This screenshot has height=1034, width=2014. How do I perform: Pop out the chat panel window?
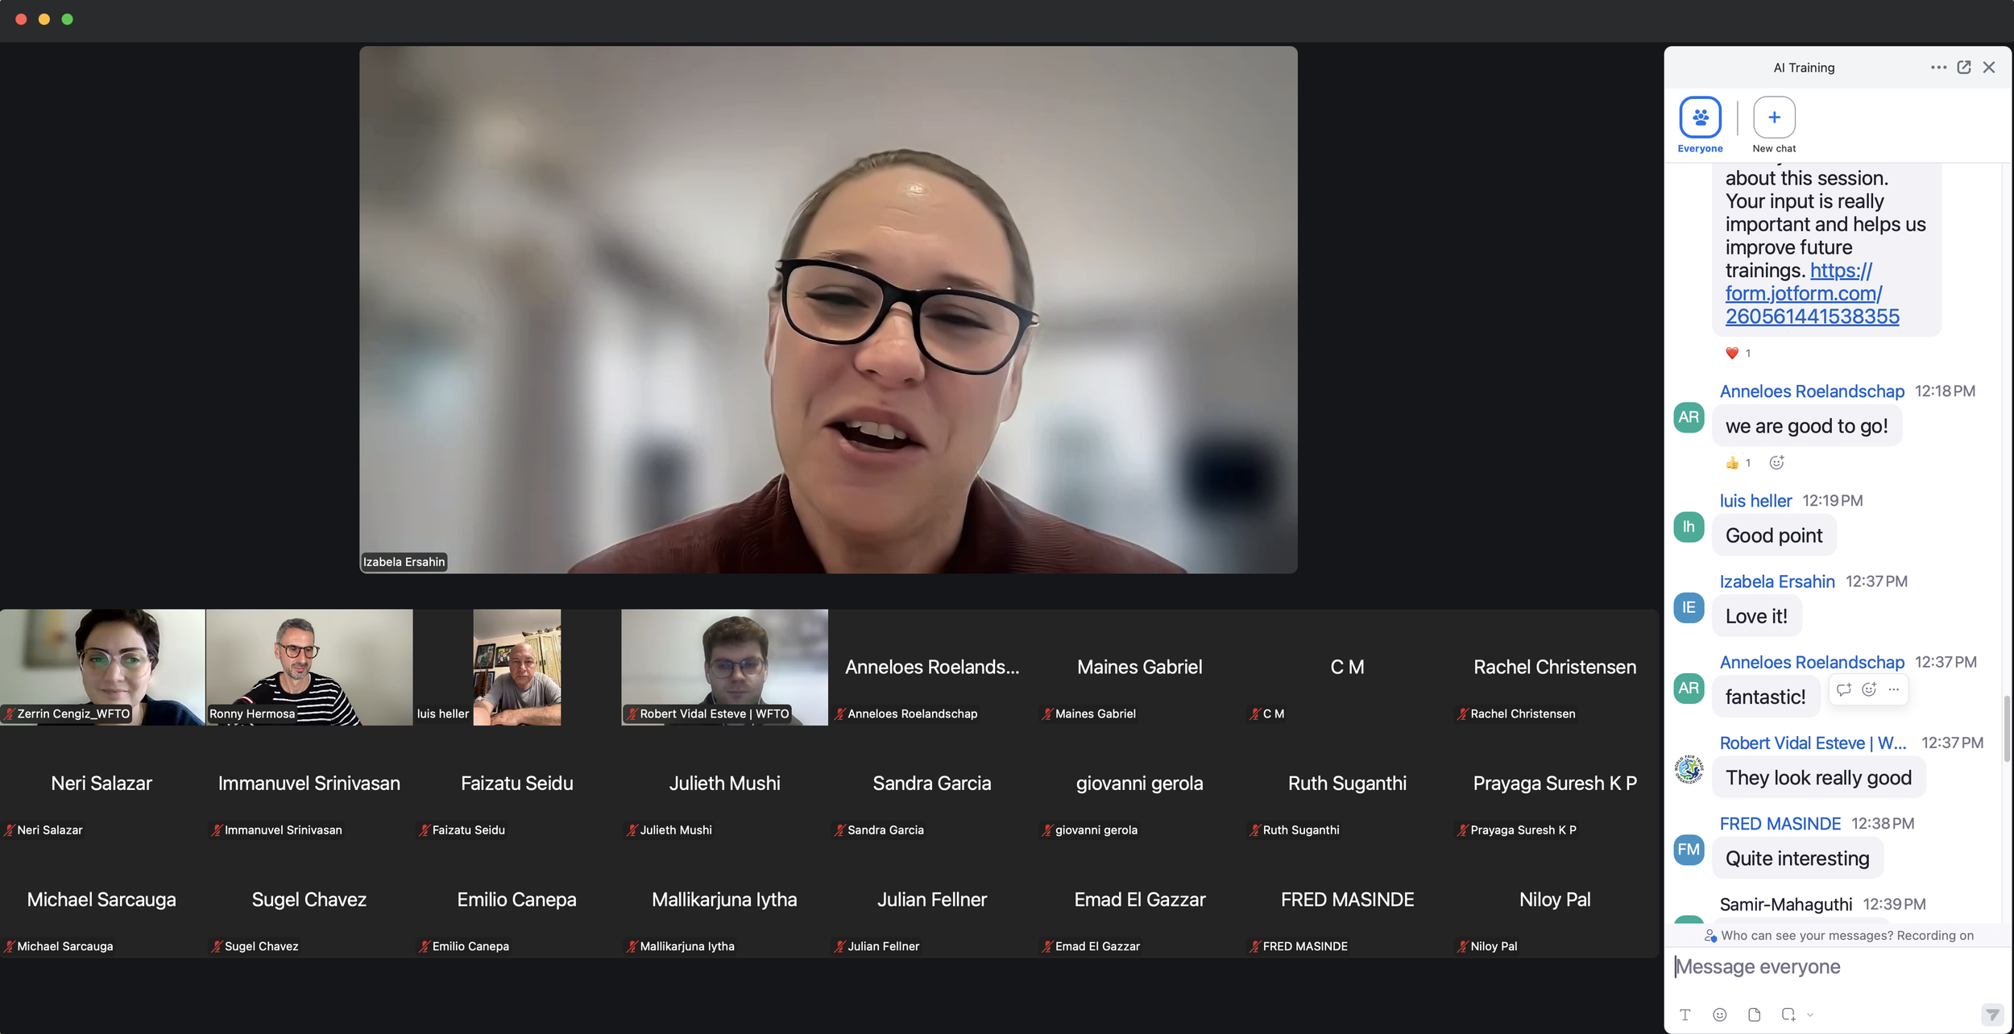[1964, 68]
